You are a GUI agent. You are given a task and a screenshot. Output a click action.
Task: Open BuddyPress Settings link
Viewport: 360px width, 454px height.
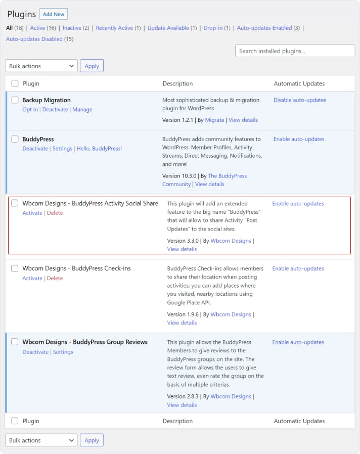point(62,149)
